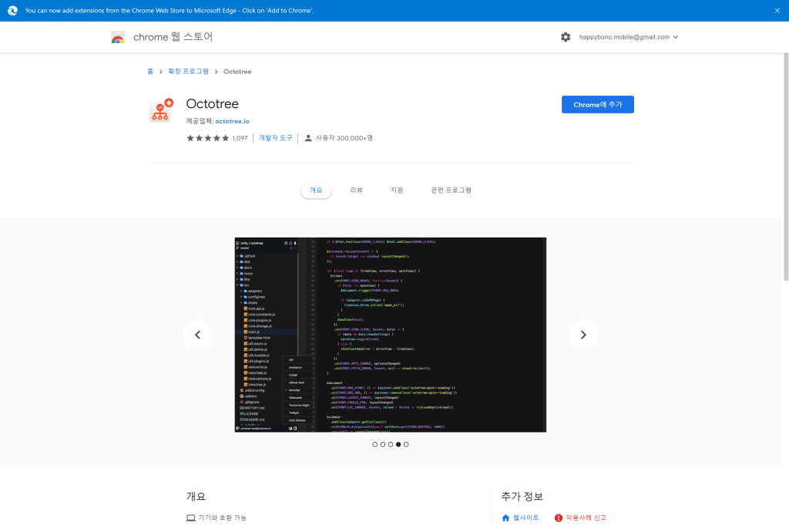This screenshot has height=526, width=789.
Task: Switch to the 리뷰 tab
Action: click(x=356, y=191)
